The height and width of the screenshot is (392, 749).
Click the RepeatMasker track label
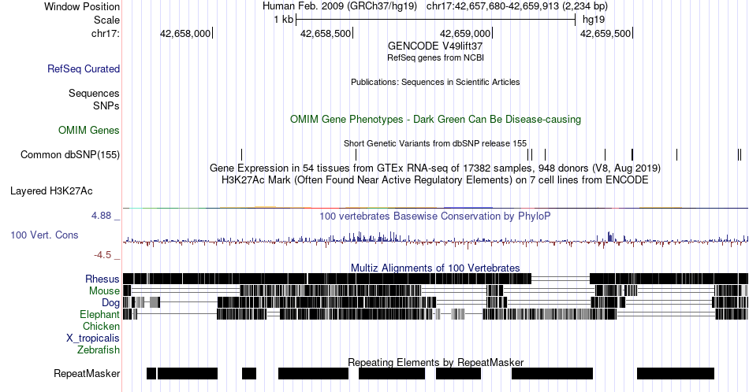(87, 373)
